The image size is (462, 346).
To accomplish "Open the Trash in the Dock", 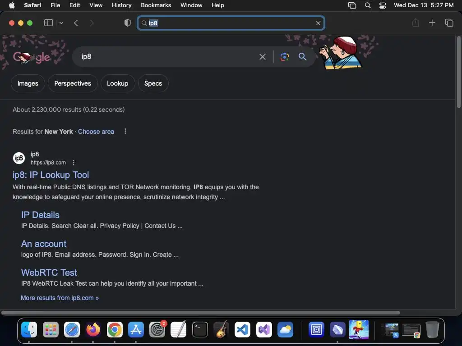I will pos(432,329).
